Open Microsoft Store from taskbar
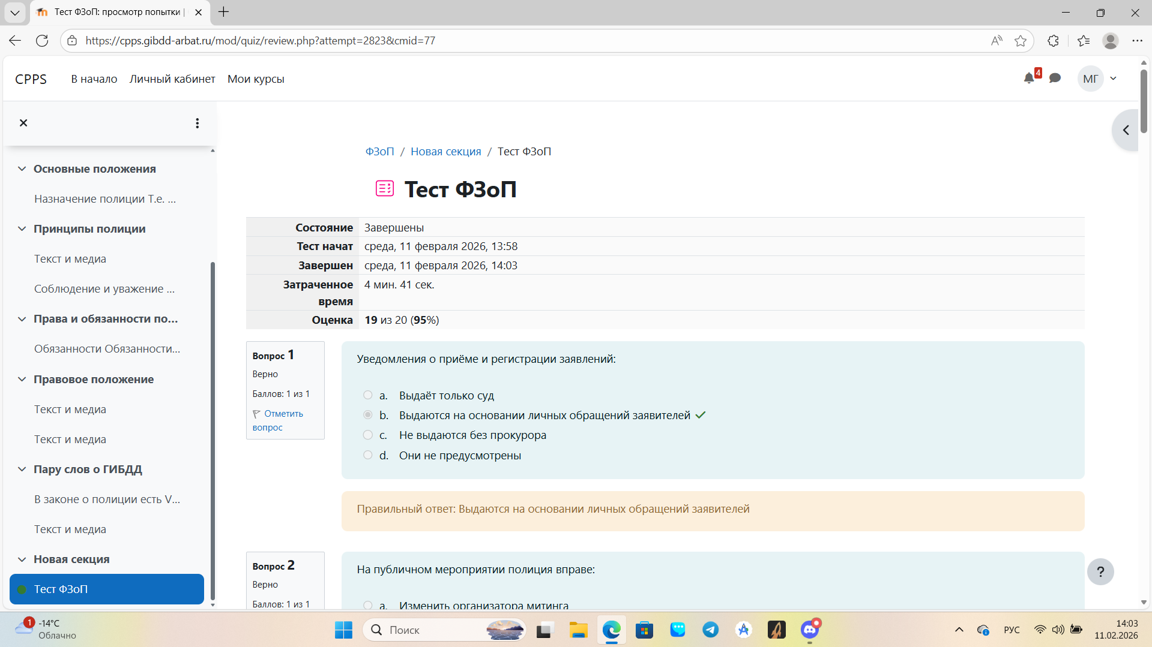 click(645, 630)
